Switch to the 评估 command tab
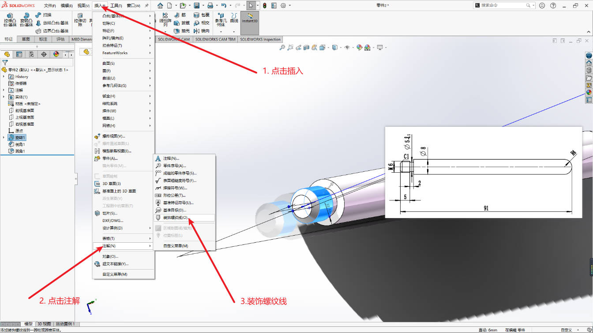The width and height of the screenshot is (593, 333). (60, 39)
